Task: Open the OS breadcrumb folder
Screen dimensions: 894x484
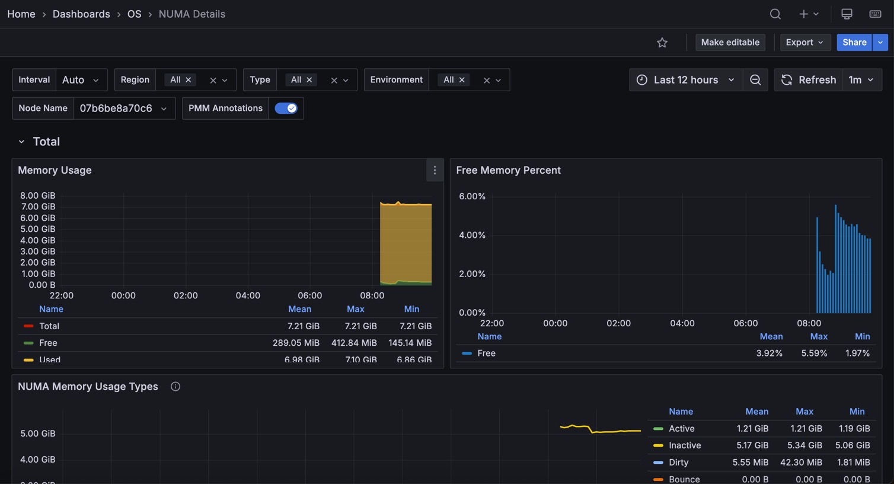Action: click(x=134, y=14)
